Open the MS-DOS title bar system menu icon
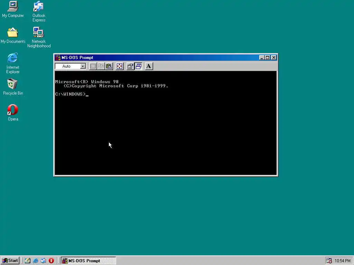354x265 pixels. tap(58, 58)
